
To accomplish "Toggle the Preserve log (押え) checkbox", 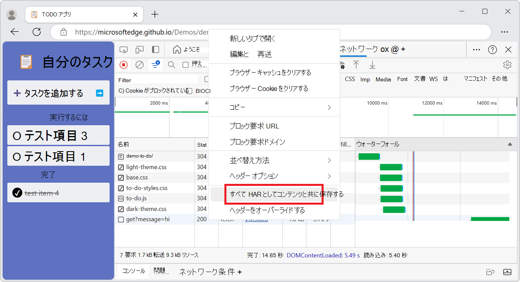I will coord(186,65).
